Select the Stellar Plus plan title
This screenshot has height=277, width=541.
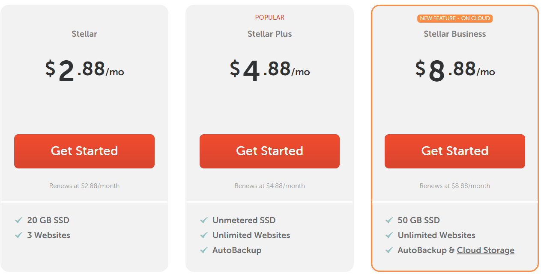coord(269,34)
